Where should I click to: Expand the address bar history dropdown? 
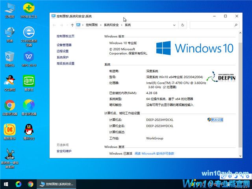coord(174,25)
